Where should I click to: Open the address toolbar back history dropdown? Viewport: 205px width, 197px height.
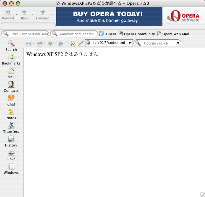(x=44, y=43)
